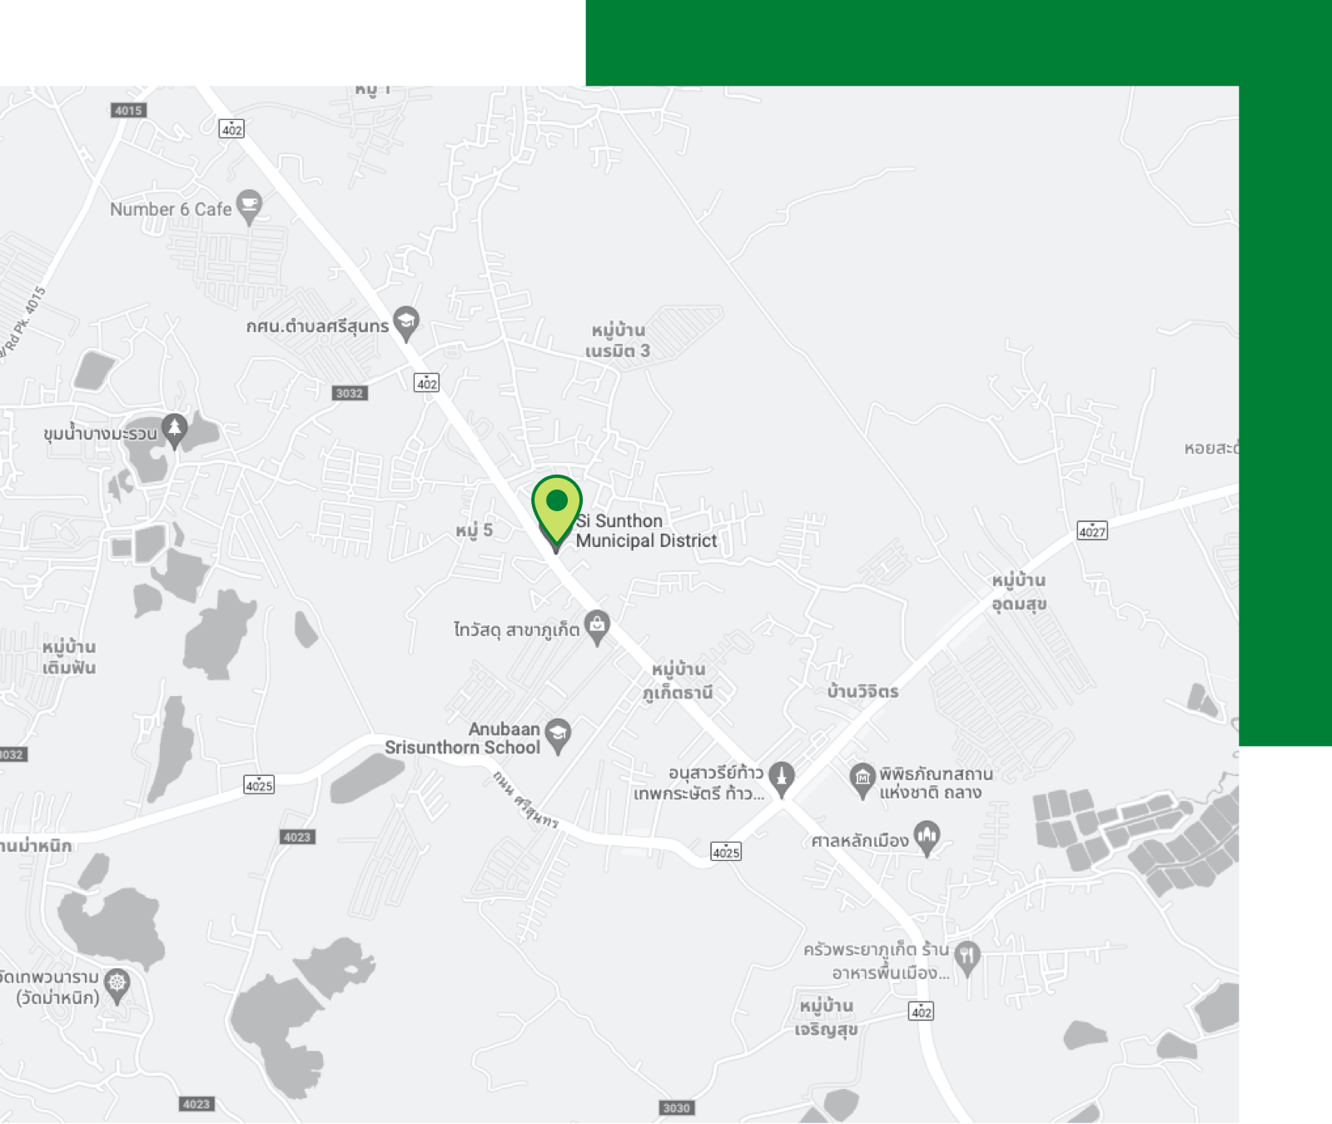The width and height of the screenshot is (1332, 1124).
Task: Click the 4025 road shield near monument
Action: coord(726,851)
